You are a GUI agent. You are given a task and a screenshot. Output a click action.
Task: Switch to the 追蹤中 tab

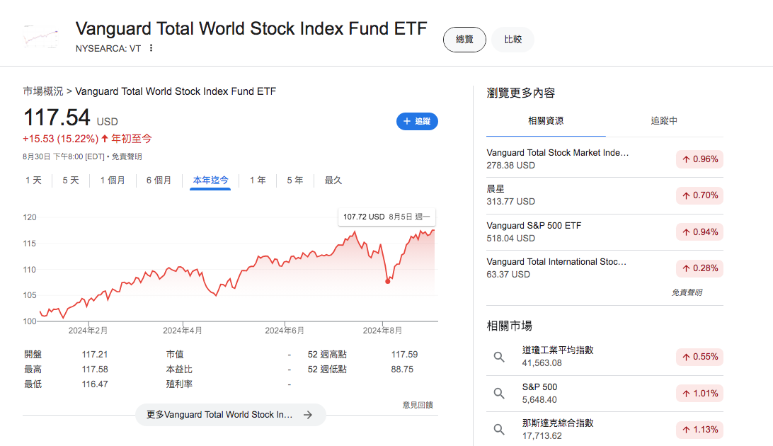tap(664, 120)
